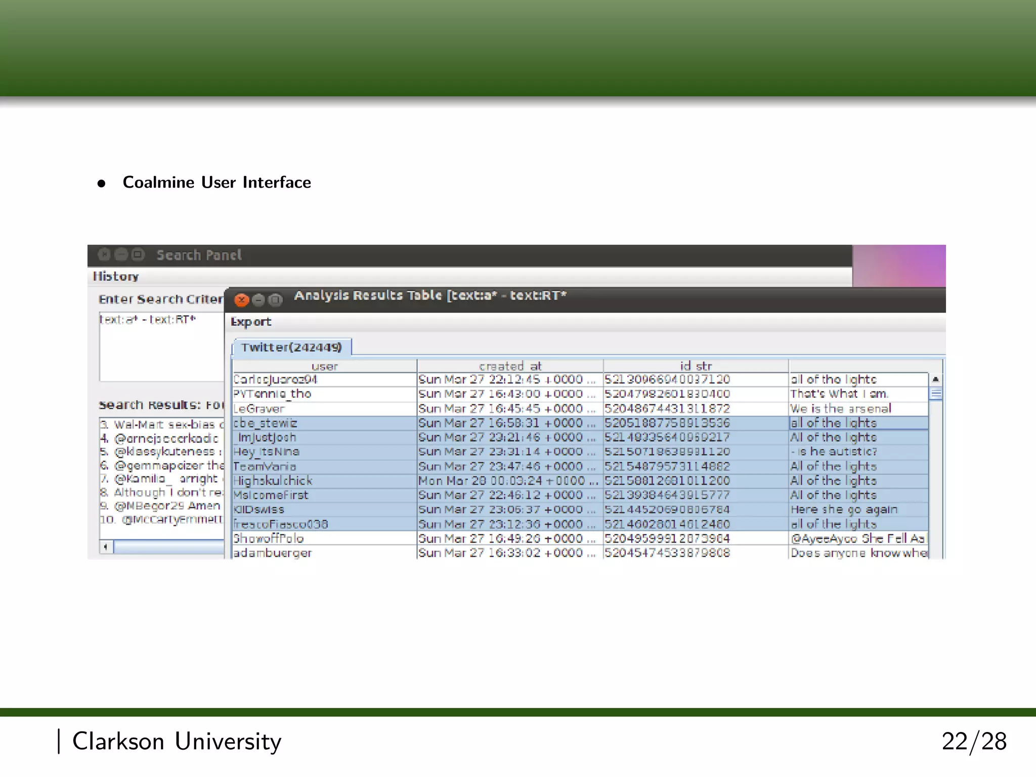1036x777 pixels.
Task: Sort by the user column header
Action: pos(324,366)
